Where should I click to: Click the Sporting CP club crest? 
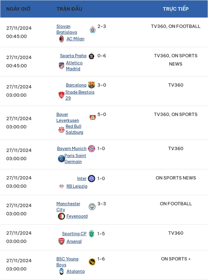[x=92, y=233]
